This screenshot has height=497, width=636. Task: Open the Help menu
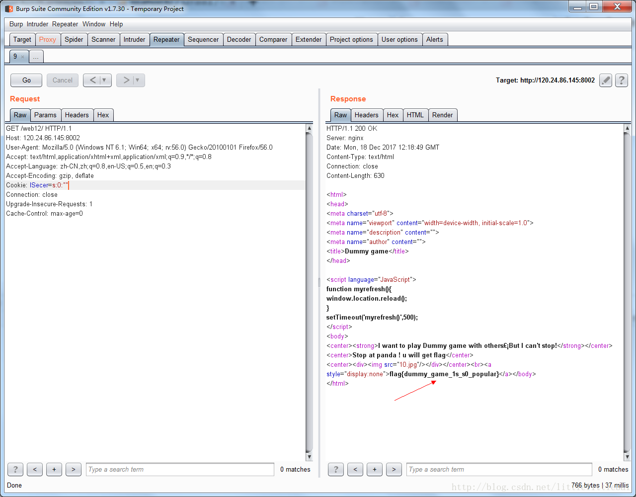[116, 24]
